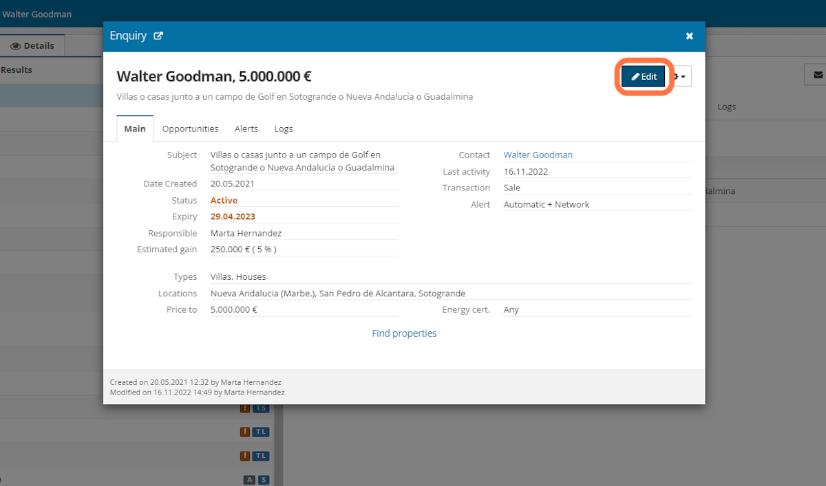The width and height of the screenshot is (826, 486).
Task: Click the expiry date 29.04.2023
Action: pyautogui.click(x=233, y=217)
